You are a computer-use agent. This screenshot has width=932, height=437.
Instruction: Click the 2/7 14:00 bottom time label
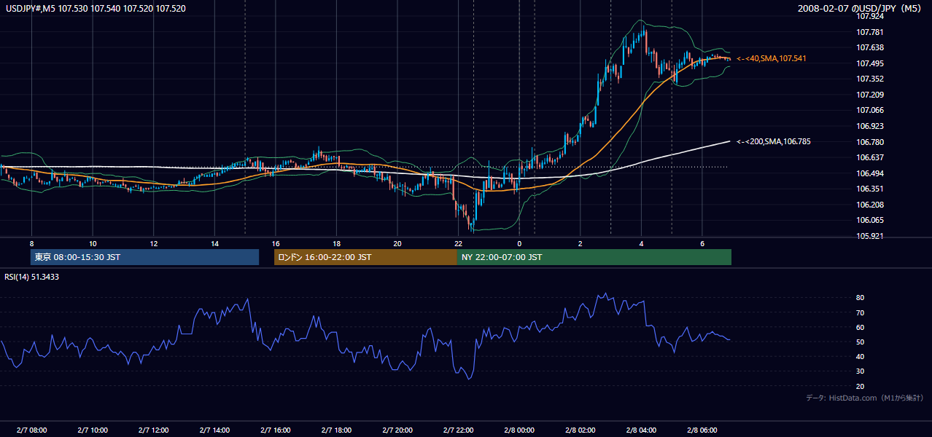coord(214,430)
